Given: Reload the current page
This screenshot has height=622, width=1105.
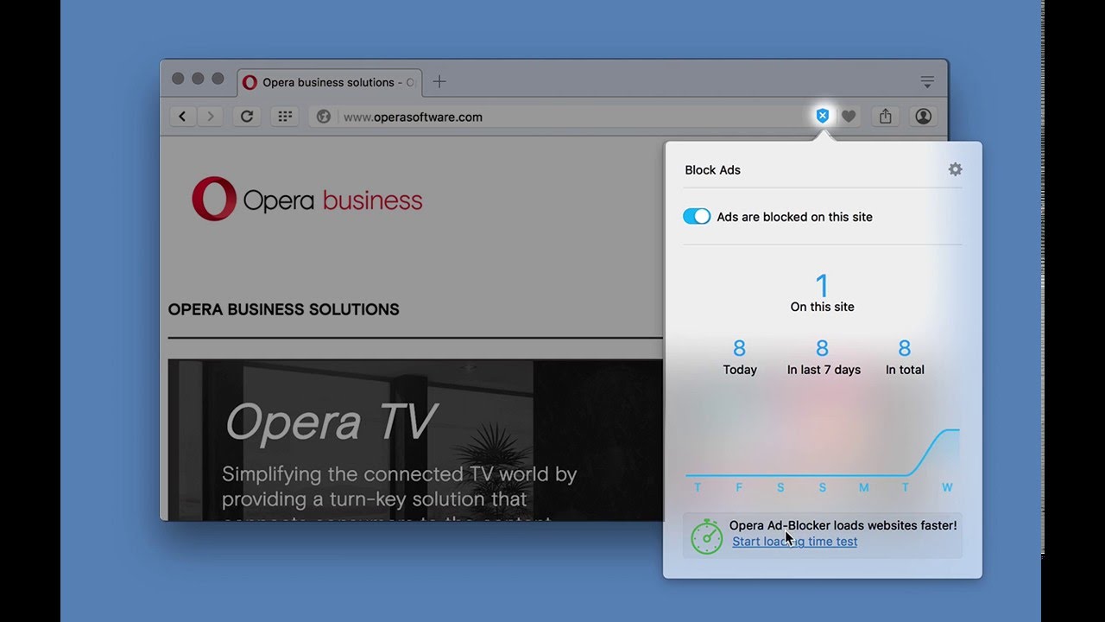Looking at the screenshot, I should point(246,116).
